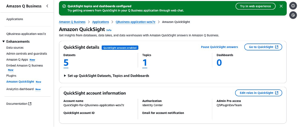Click external link icon on Go to QuickSight
298x127 pixels.
(277, 47)
